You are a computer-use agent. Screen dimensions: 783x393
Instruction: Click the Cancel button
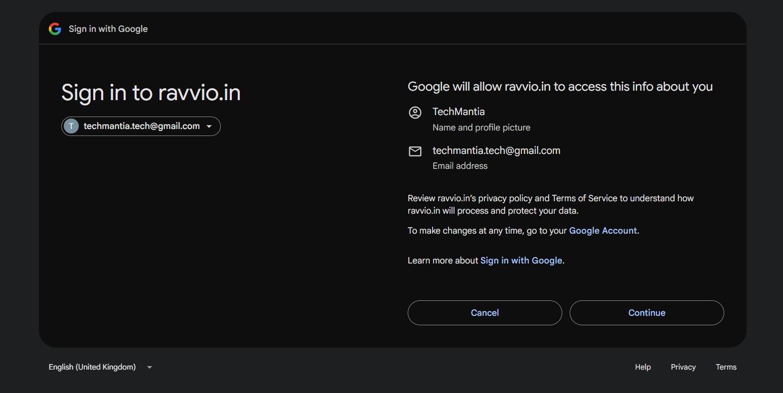[484, 313]
